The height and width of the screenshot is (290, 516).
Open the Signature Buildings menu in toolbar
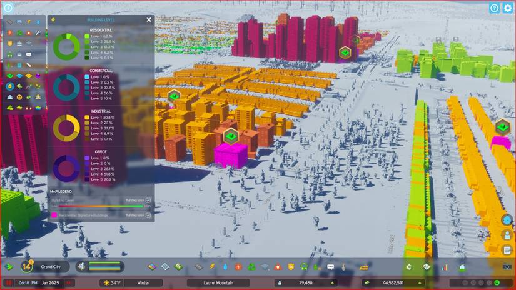coord(179,267)
